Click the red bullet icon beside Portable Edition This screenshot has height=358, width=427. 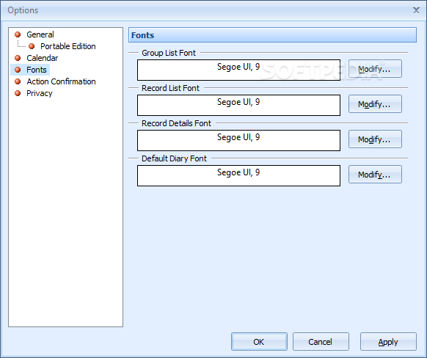tap(32, 46)
